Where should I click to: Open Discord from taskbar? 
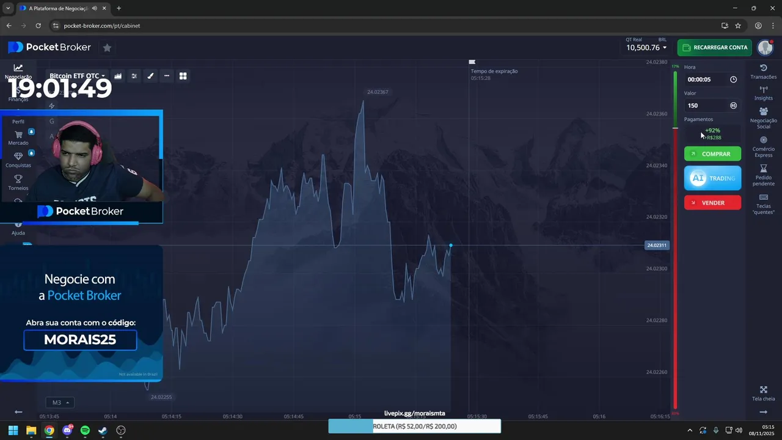pos(67,430)
